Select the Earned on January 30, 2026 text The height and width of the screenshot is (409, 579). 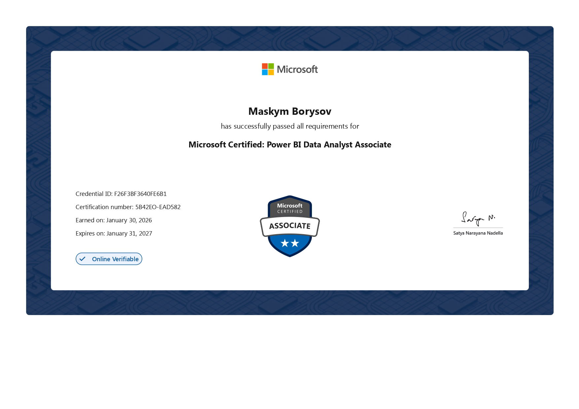pyautogui.click(x=114, y=220)
